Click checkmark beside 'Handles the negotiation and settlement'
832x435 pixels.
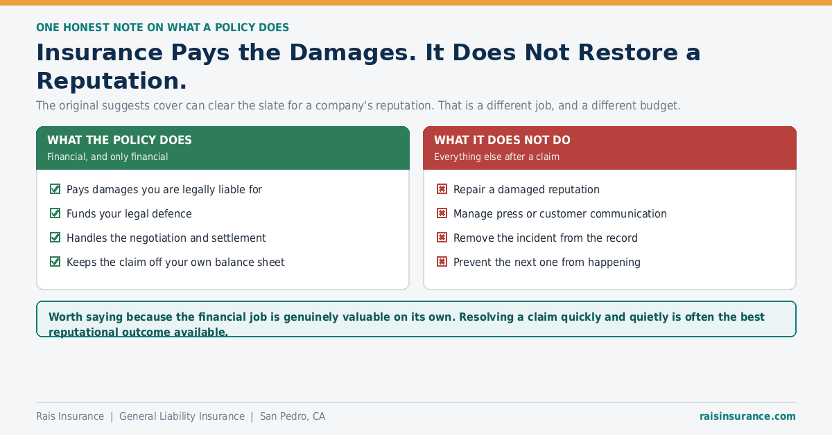click(55, 238)
